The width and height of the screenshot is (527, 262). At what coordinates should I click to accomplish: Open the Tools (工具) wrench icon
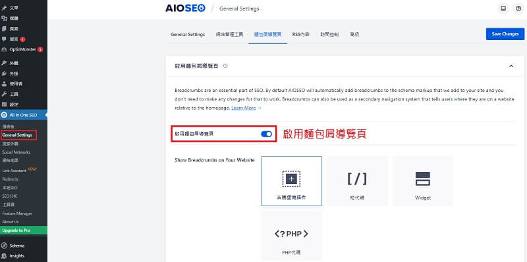4,94
